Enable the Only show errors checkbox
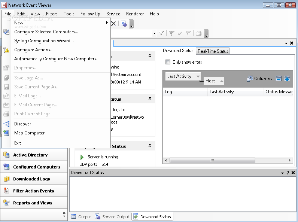This screenshot has height=222, width=298. pos(168,62)
